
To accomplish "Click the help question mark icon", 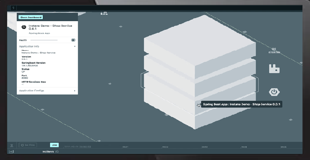I will 14,8.
